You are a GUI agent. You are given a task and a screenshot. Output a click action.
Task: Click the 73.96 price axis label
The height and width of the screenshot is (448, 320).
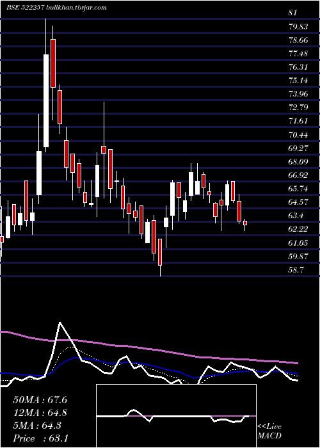(x=298, y=93)
